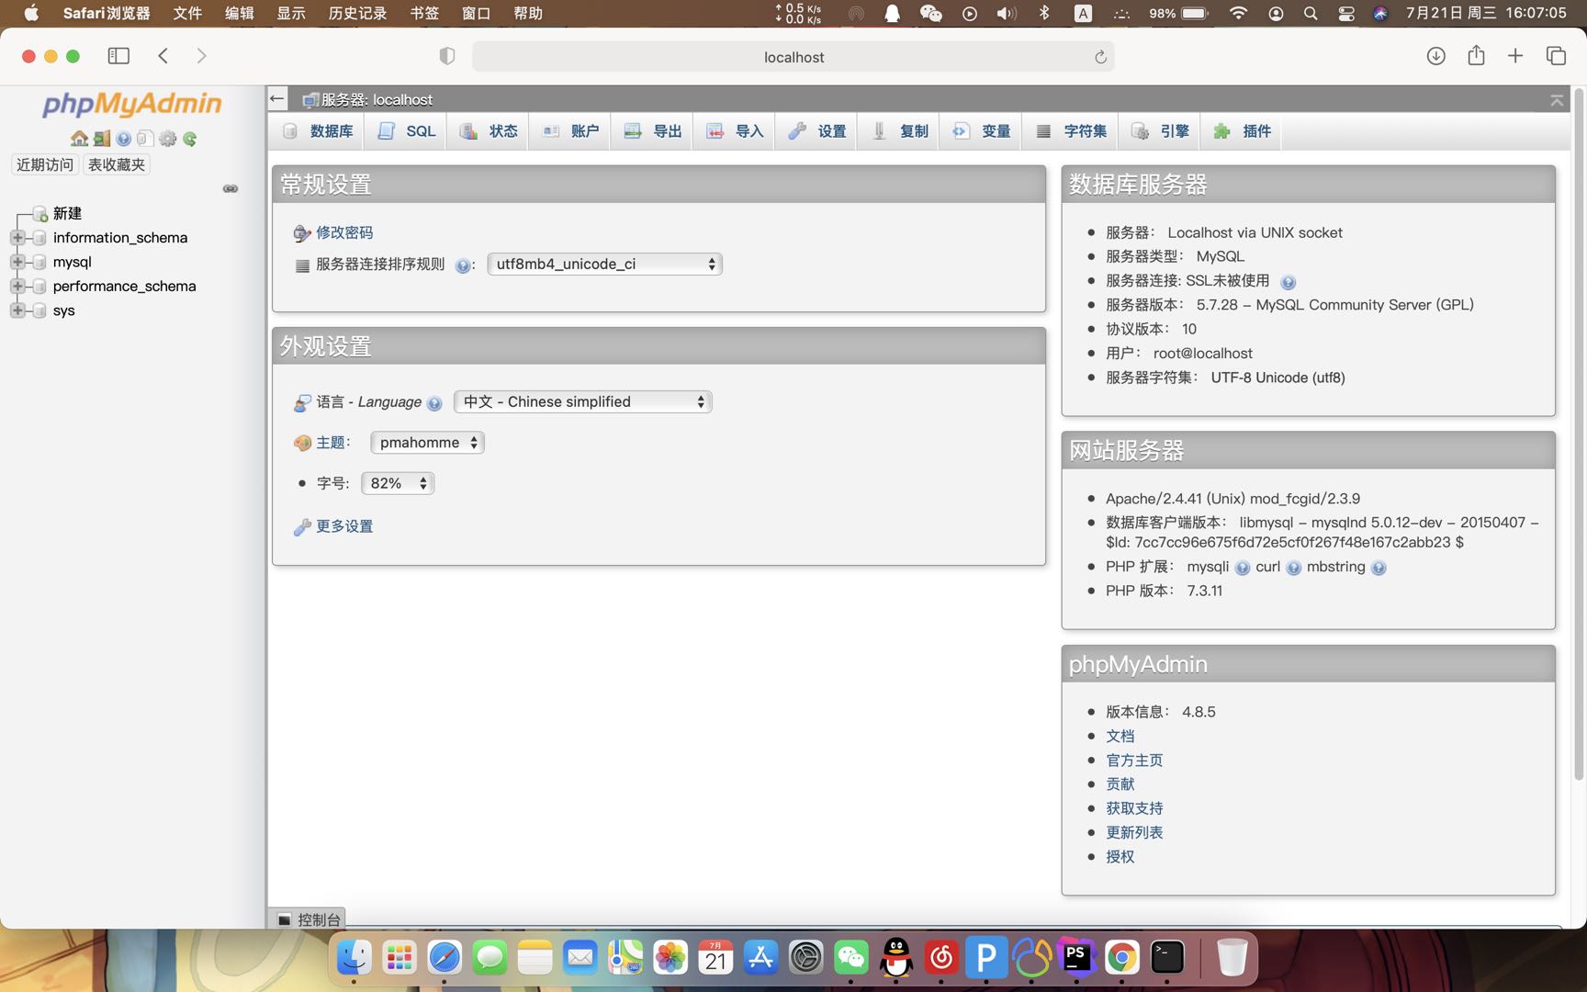Open help icon next to mbstring extension

click(x=1378, y=568)
